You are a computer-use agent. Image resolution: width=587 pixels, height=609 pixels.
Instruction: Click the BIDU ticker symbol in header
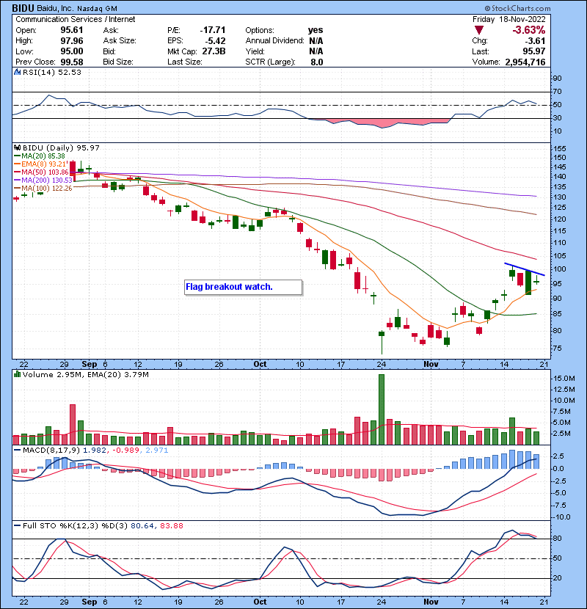pos(23,8)
